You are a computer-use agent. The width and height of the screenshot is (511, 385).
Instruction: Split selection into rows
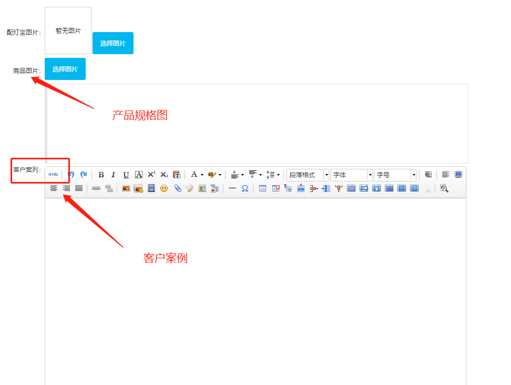tap(402, 188)
